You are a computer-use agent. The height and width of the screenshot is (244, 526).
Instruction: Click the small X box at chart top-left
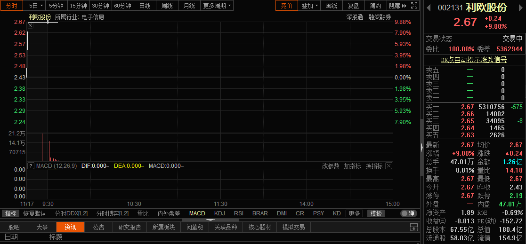tap(31, 26)
